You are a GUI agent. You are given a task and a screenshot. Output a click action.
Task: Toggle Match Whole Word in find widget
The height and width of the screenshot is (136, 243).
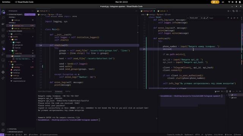[x=204, y=18]
